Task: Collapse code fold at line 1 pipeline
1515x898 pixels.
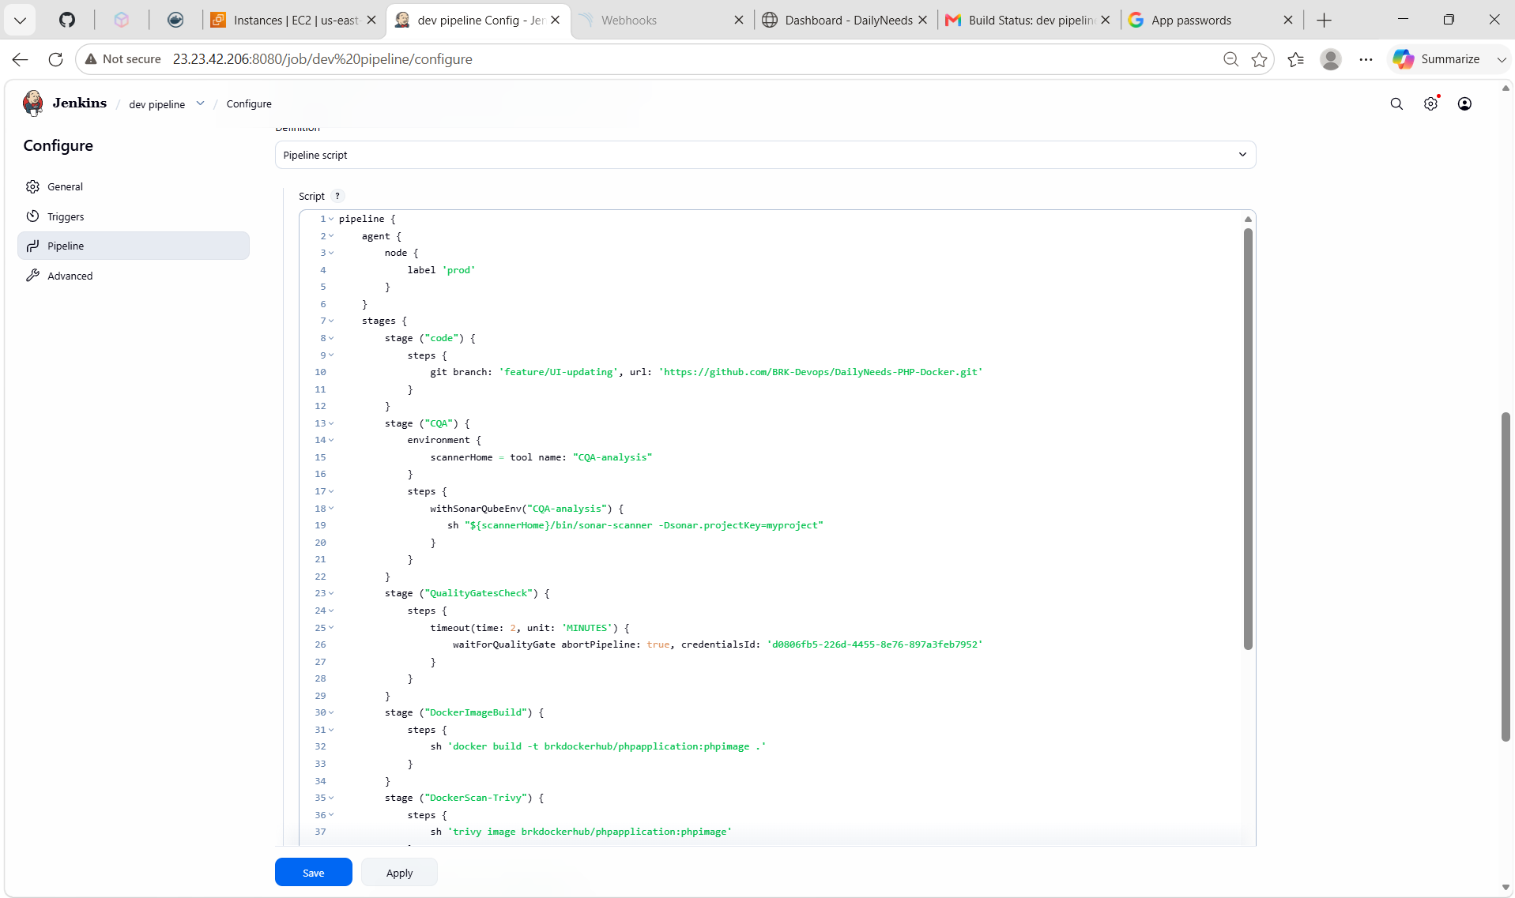Action: [x=331, y=219]
